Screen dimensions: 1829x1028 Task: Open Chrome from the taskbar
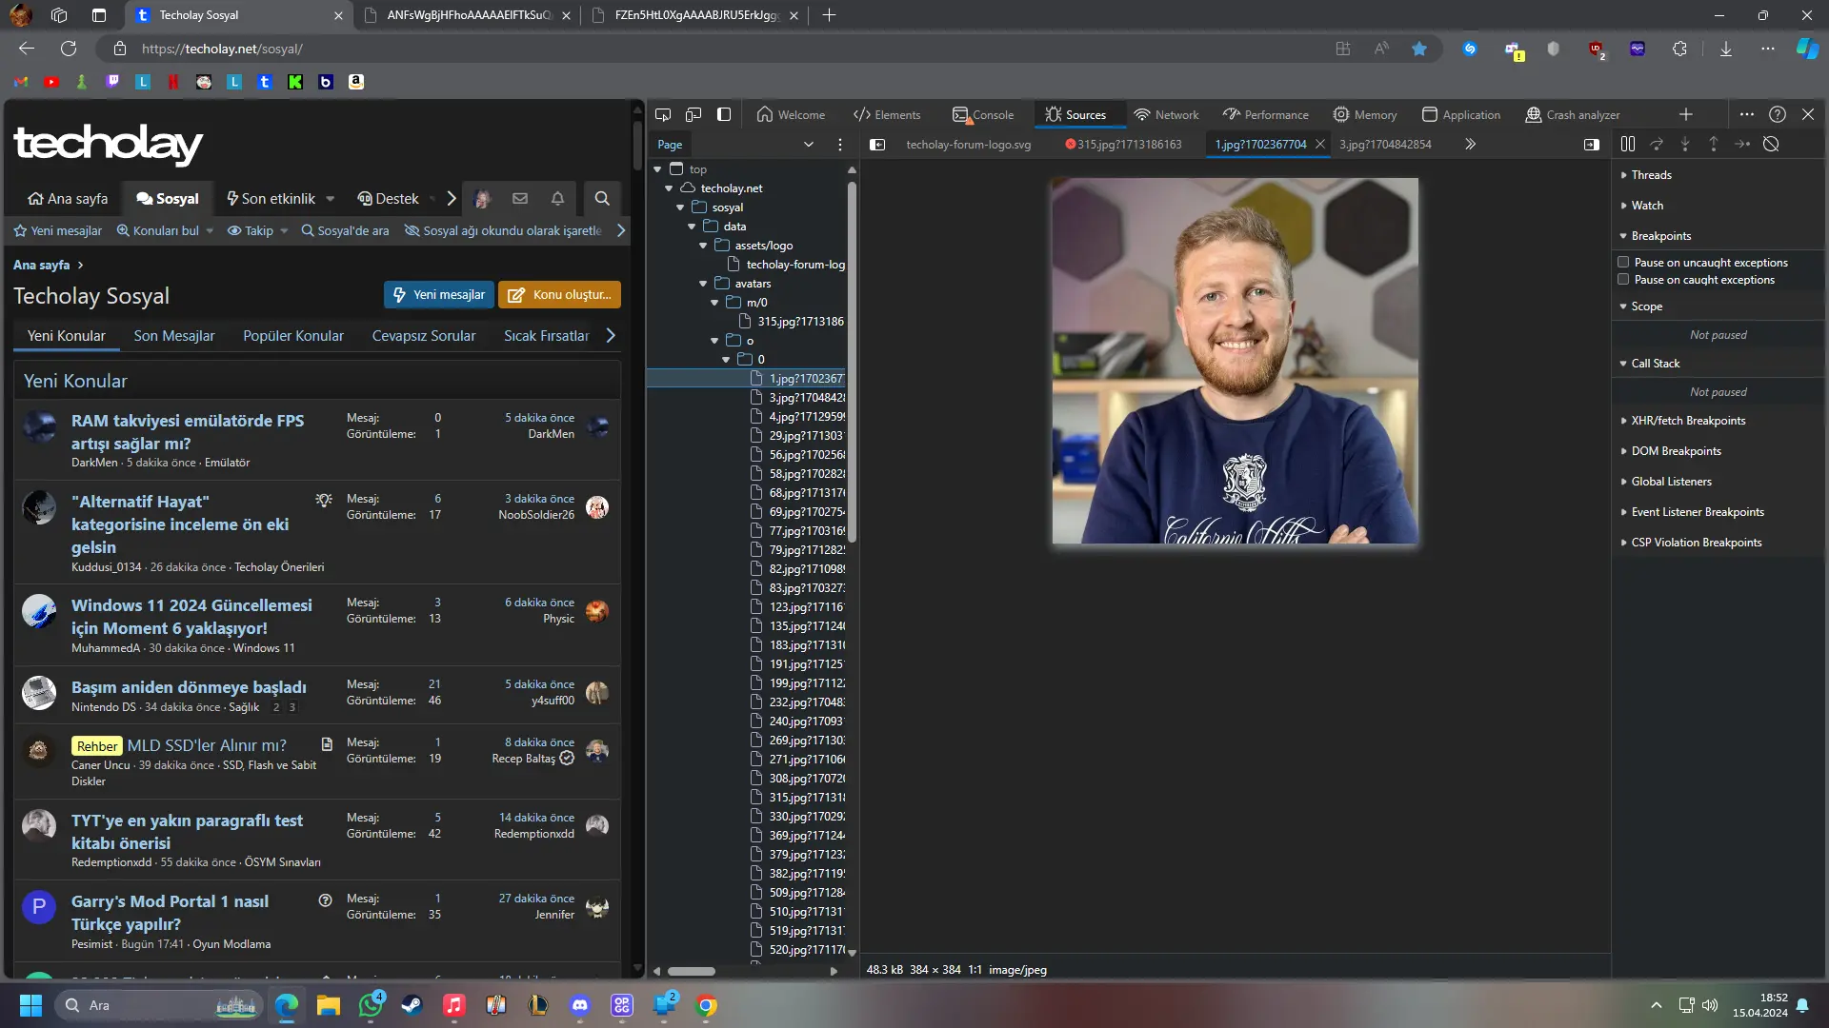point(706,1005)
